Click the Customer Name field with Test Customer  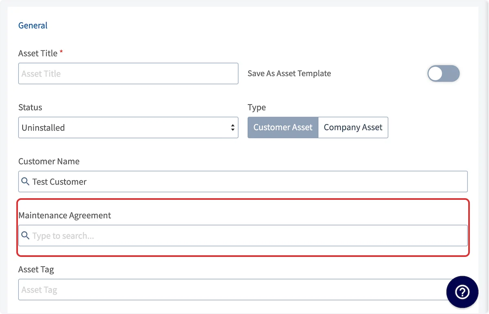(243, 181)
